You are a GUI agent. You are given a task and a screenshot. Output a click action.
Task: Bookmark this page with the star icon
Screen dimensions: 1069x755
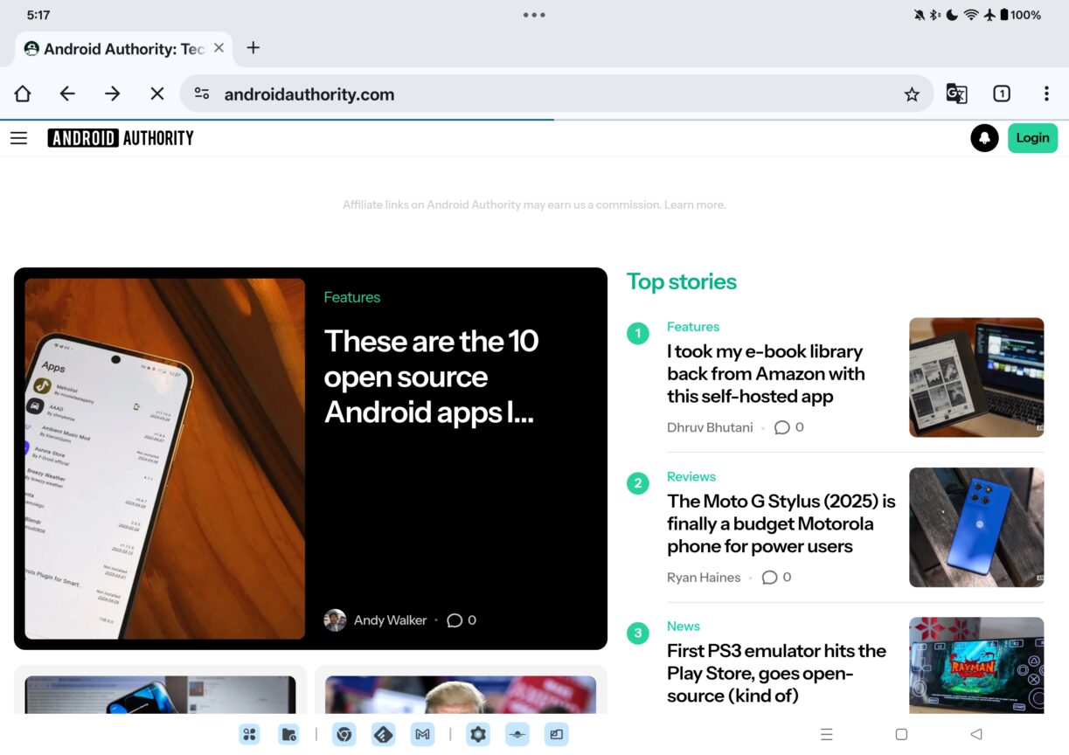tap(913, 94)
